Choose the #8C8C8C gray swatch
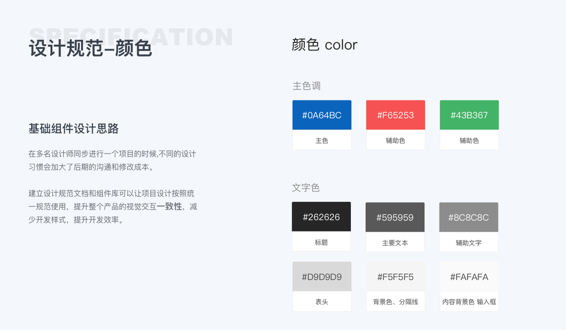 469,217
